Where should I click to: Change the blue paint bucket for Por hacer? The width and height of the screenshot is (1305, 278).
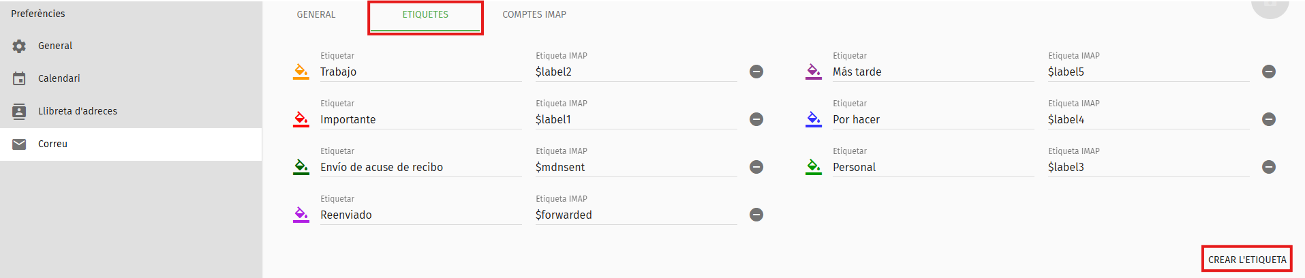tap(814, 119)
